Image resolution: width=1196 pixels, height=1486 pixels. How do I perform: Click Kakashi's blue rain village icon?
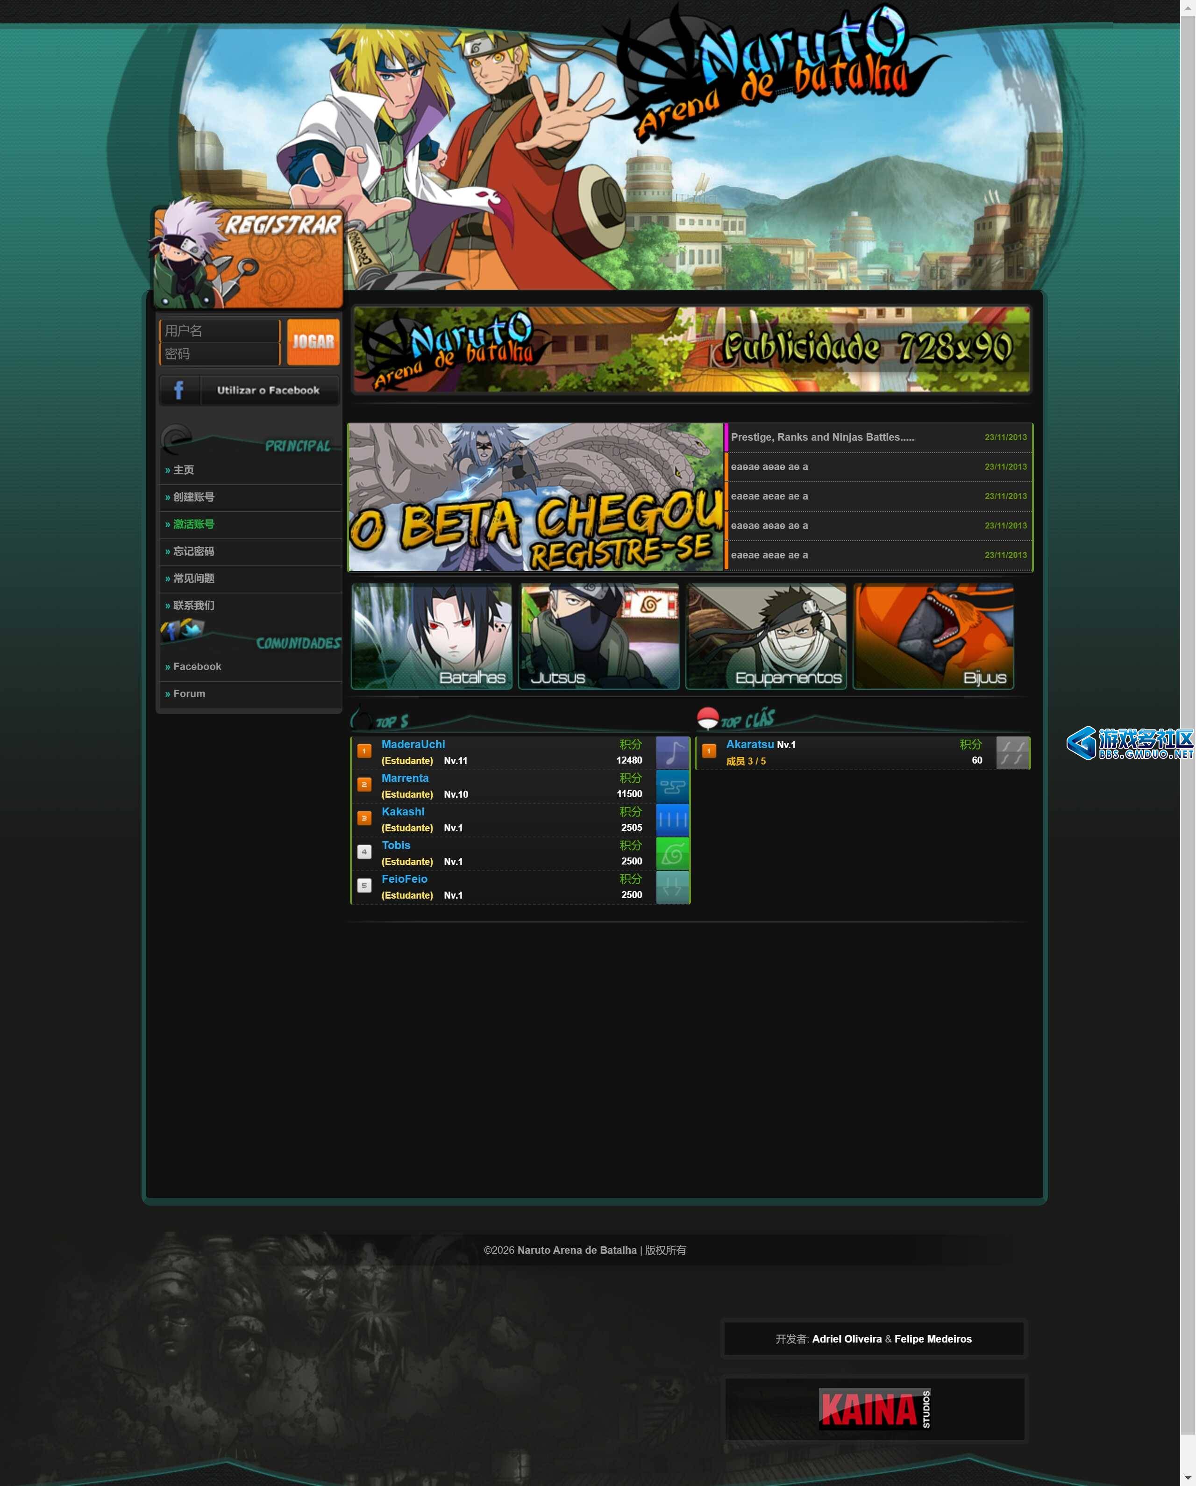(x=672, y=820)
